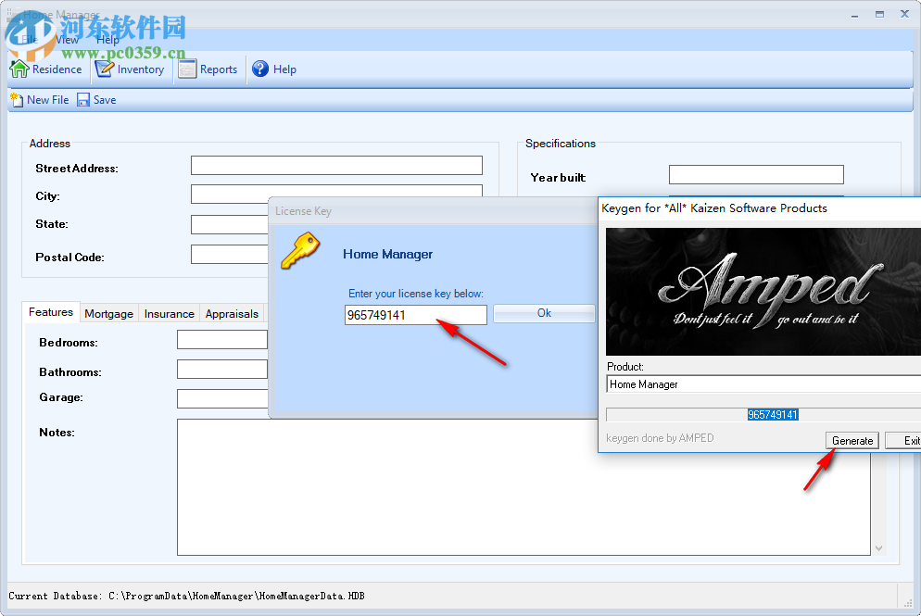Open the Help menu
The width and height of the screenshot is (921, 616).
[107, 40]
